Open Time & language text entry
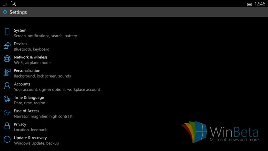Image resolution: width=268 pixels, height=151 pixels. (x=29, y=98)
